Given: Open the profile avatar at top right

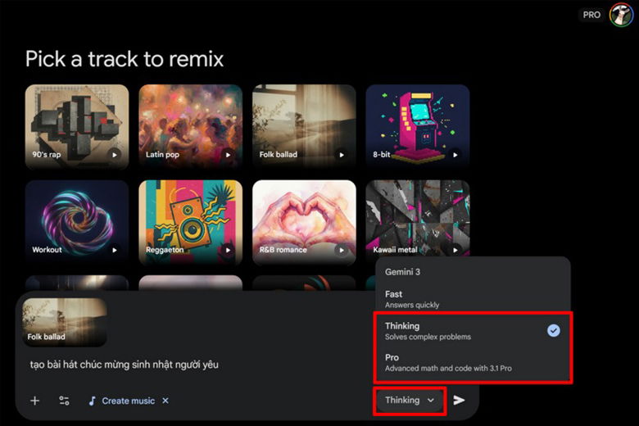Looking at the screenshot, I should click(x=621, y=15).
